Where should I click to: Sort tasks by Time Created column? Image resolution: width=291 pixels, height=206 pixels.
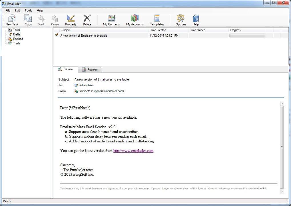click(x=169, y=30)
